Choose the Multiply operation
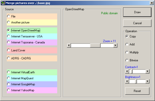This screenshot has height=101, width=155. (x=132, y=52)
